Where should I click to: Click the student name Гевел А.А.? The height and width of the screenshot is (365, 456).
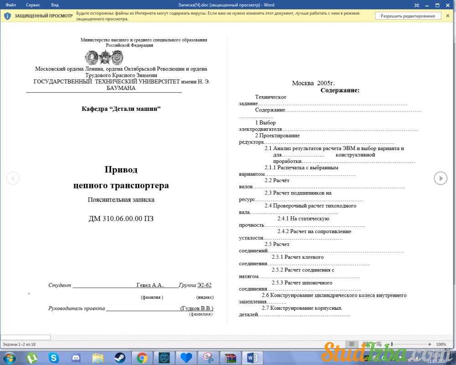150,285
